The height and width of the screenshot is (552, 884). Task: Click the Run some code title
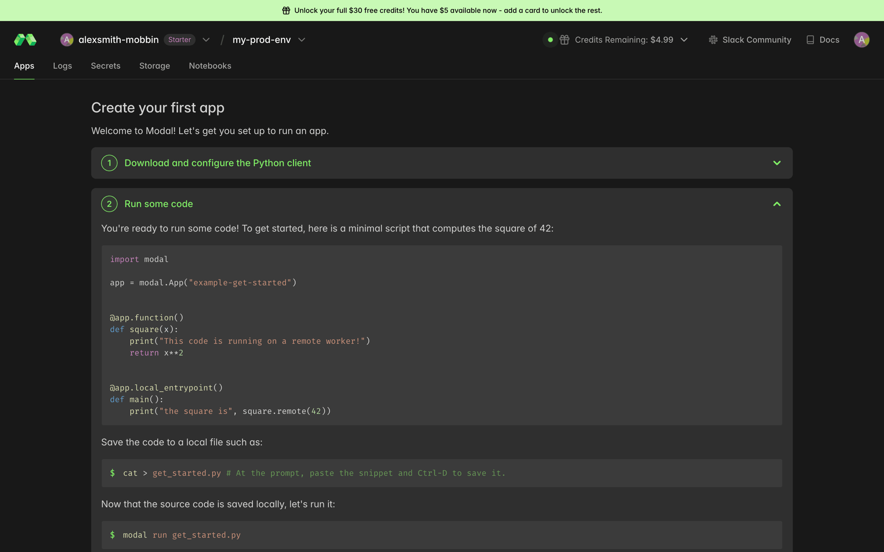pyautogui.click(x=158, y=204)
